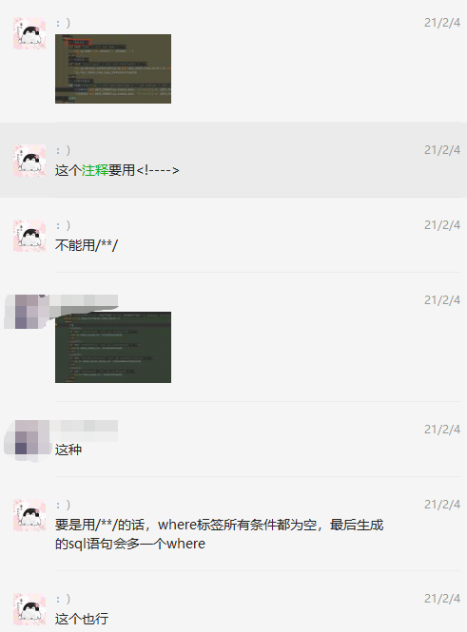This screenshot has height=632, width=467.
Task: Click the 21/2/4 timestamp beside "这种" message
Action: [x=442, y=430]
